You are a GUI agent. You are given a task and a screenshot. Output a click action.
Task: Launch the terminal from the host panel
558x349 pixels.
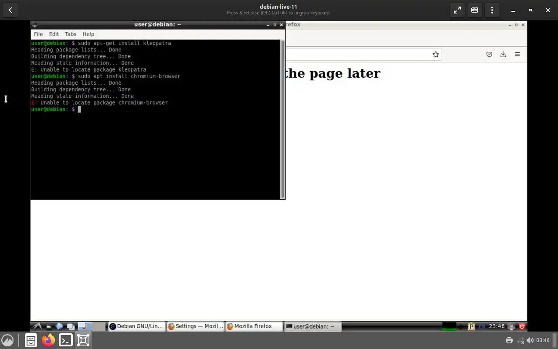[x=66, y=340]
